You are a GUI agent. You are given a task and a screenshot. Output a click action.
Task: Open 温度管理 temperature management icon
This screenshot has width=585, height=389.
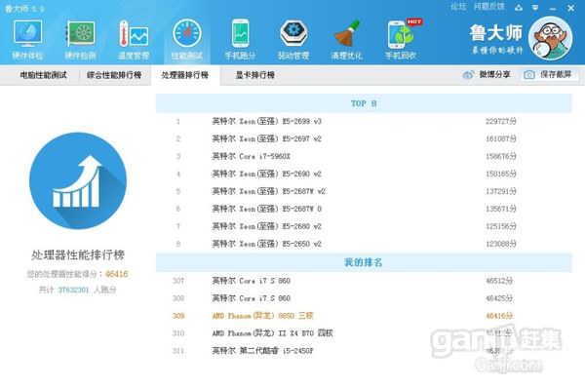[134, 39]
